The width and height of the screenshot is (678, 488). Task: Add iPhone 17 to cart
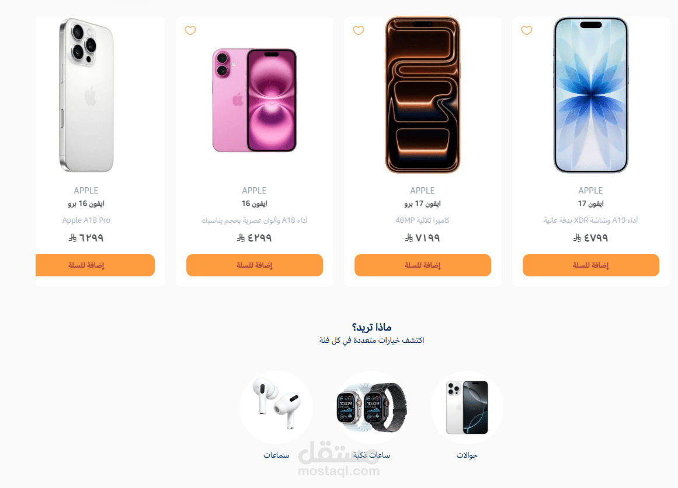click(591, 265)
